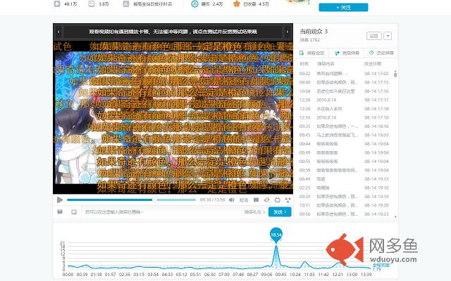This screenshot has height=281, width=451.
Task: Toggle the danmaku display speech-bubble icon
Action: (x=256, y=200)
